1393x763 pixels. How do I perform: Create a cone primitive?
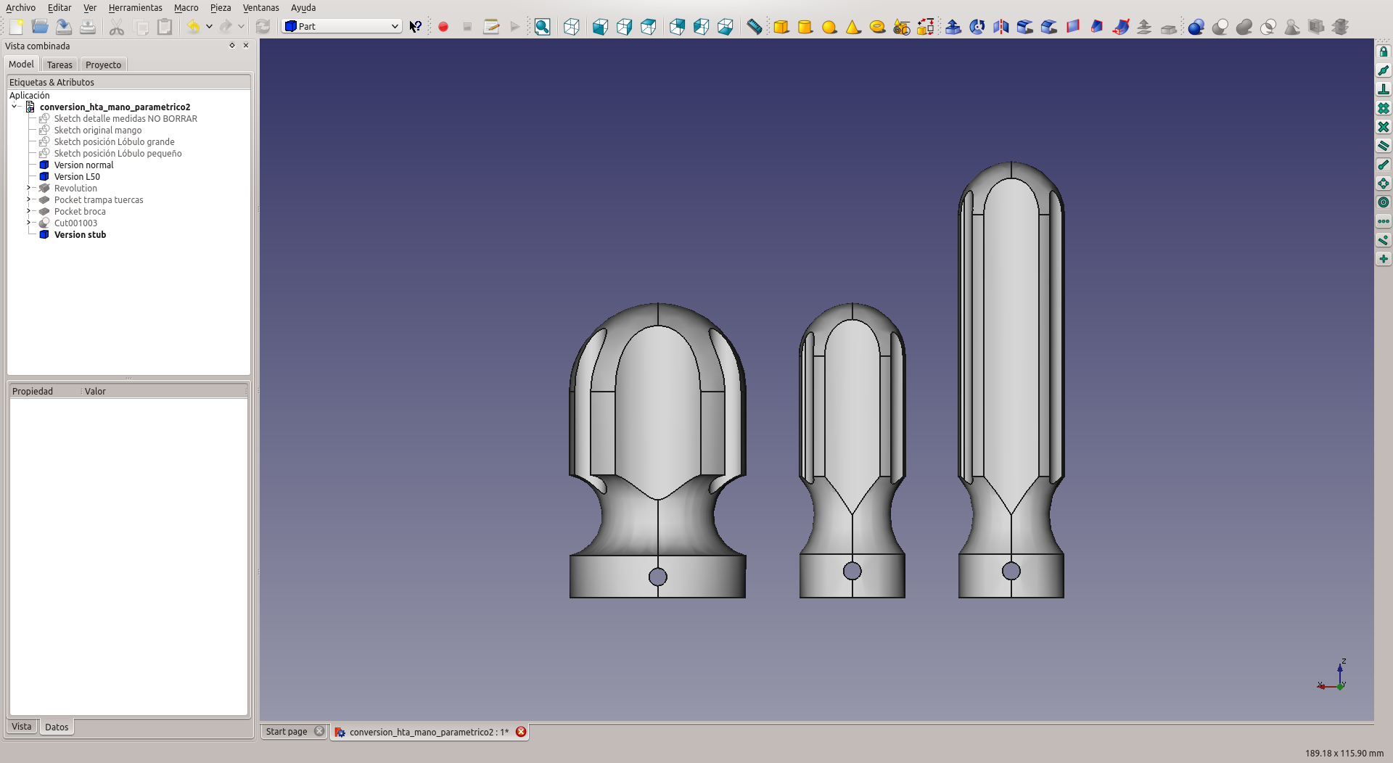tap(853, 27)
